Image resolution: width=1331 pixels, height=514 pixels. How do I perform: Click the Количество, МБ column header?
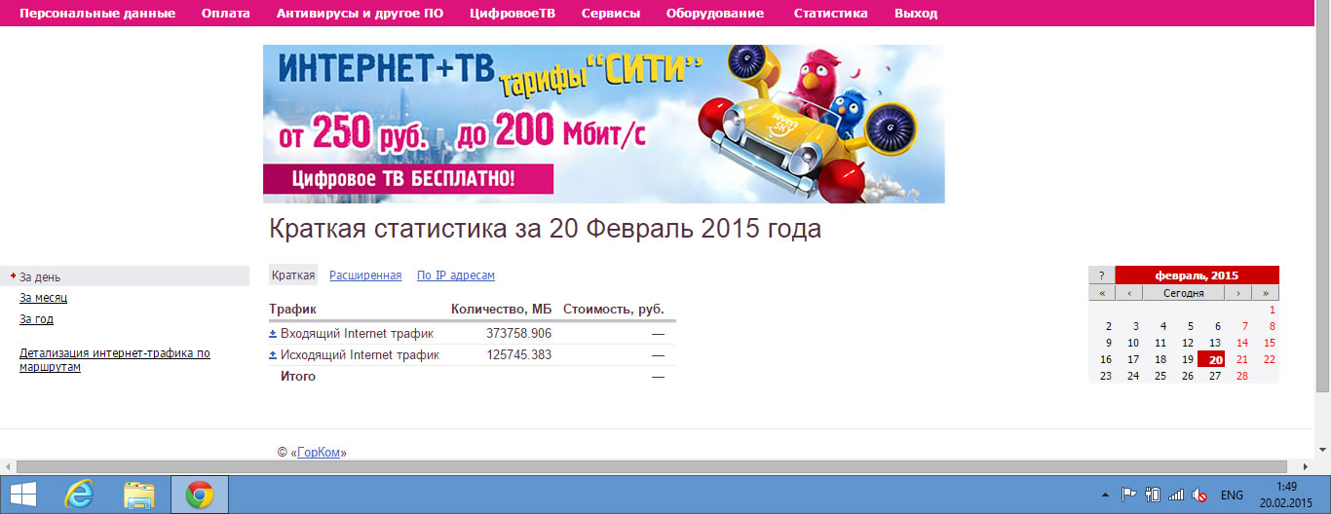pyautogui.click(x=502, y=309)
